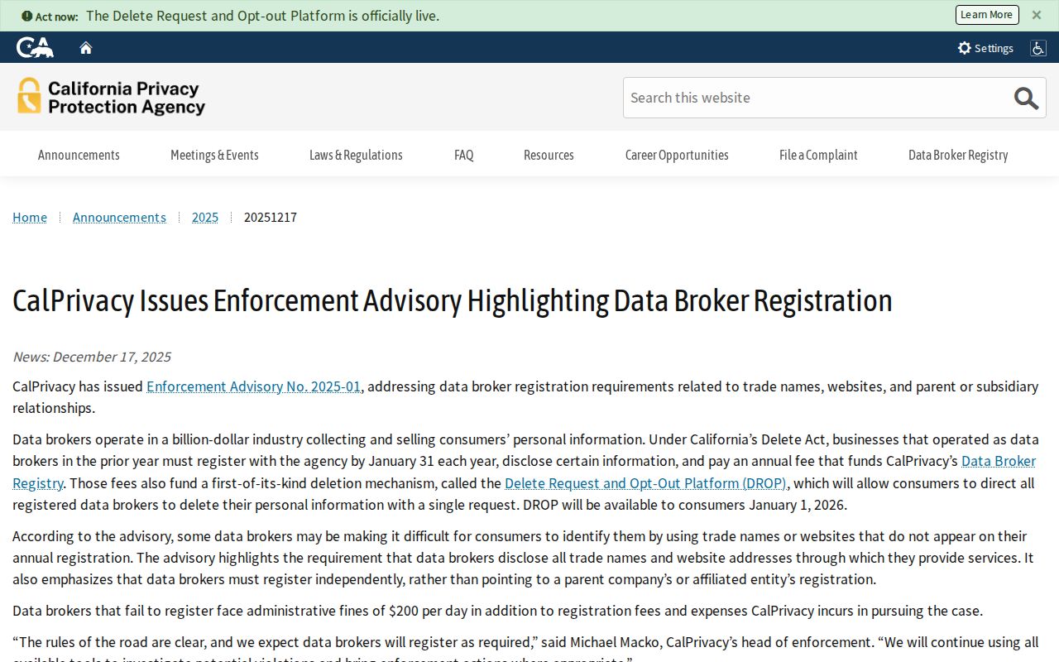Open Delete Request and Opt-Out Platform (DROP) link
This screenshot has width=1059, height=662.
pyautogui.click(x=645, y=482)
